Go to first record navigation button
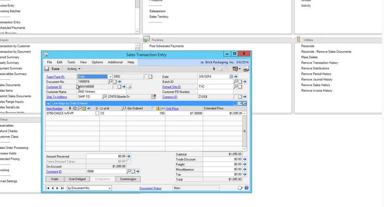This screenshot has width=384, height=207. [x=48, y=188]
